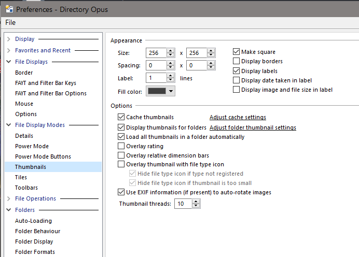This screenshot has height=257, width=359.
Task: Select FAYT and Filter Bar Keys
Action: 45,83
